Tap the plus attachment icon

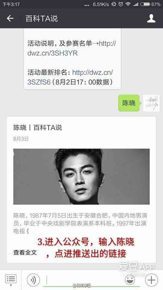151,280
